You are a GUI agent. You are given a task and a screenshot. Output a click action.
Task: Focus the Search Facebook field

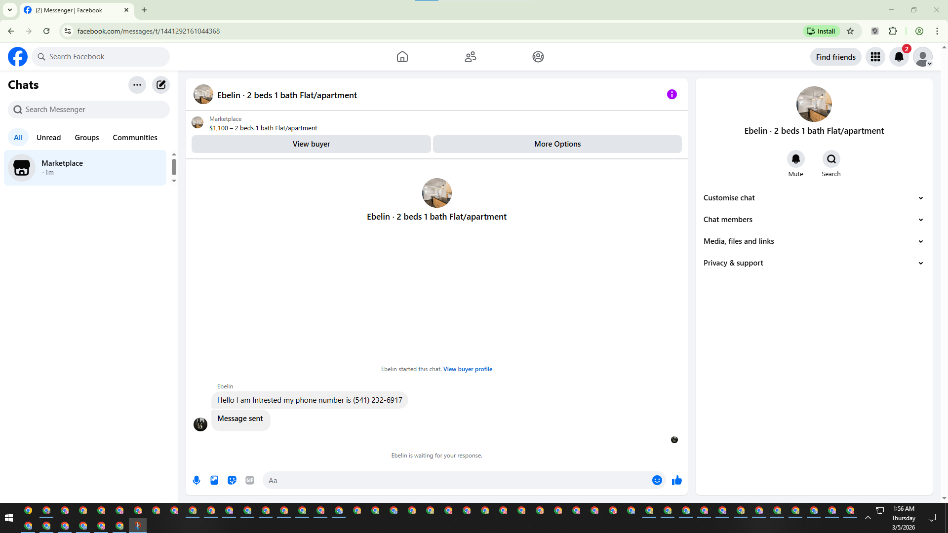coord(101,57)
